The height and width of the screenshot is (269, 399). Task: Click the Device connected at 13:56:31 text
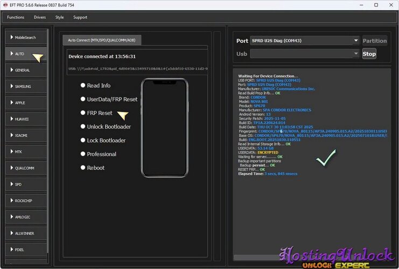102,56
